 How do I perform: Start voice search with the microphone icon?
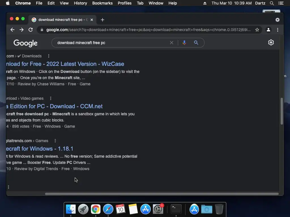184,43
